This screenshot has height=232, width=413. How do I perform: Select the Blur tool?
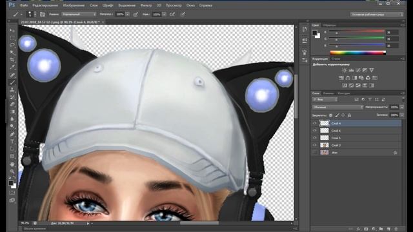tap(12, 119)
